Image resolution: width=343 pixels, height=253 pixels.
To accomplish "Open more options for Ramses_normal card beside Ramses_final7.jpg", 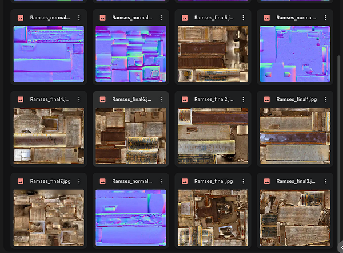I will 161,181.
